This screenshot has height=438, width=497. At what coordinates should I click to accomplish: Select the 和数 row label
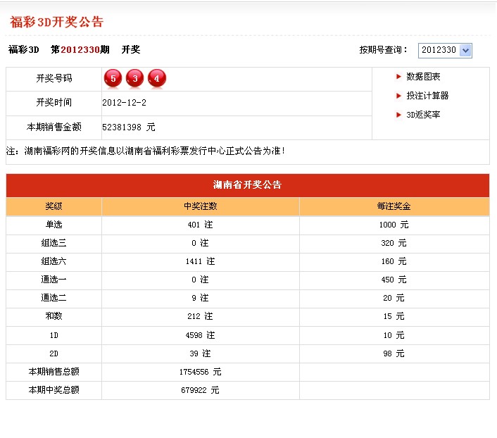(54, 316)
